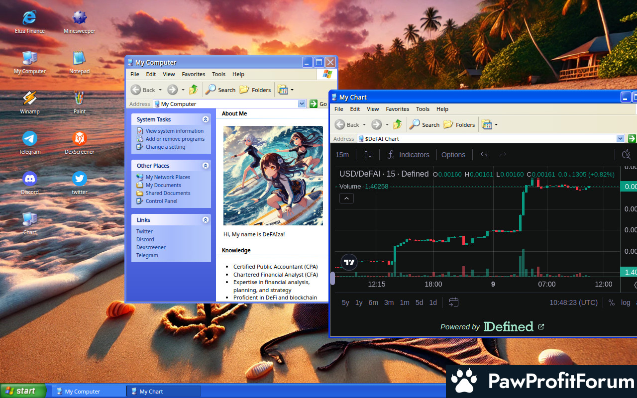Screen dimensions: 637x398
Task: Open the 15m interval dropdown
Action: coord(342,155)
